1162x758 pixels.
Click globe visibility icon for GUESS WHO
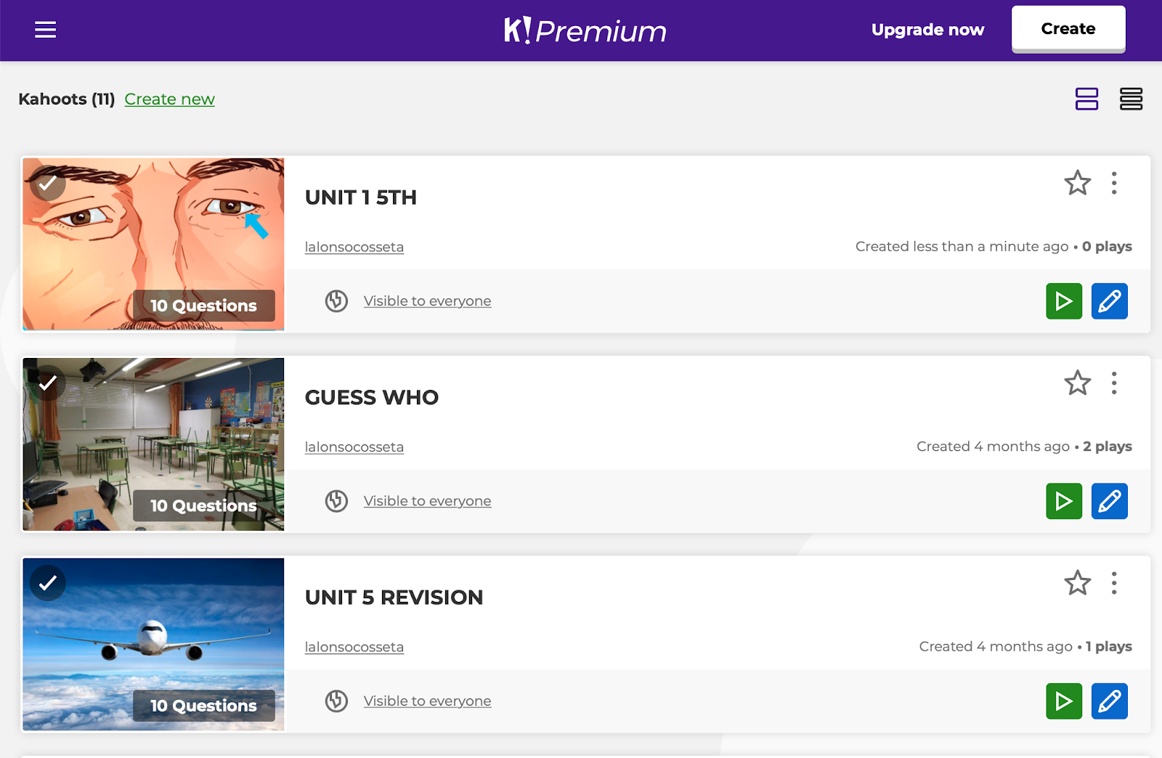[x=336, y=501]
